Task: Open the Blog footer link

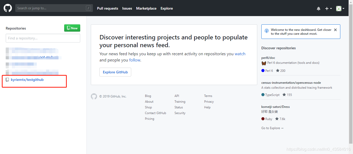Action: point(148,96)
